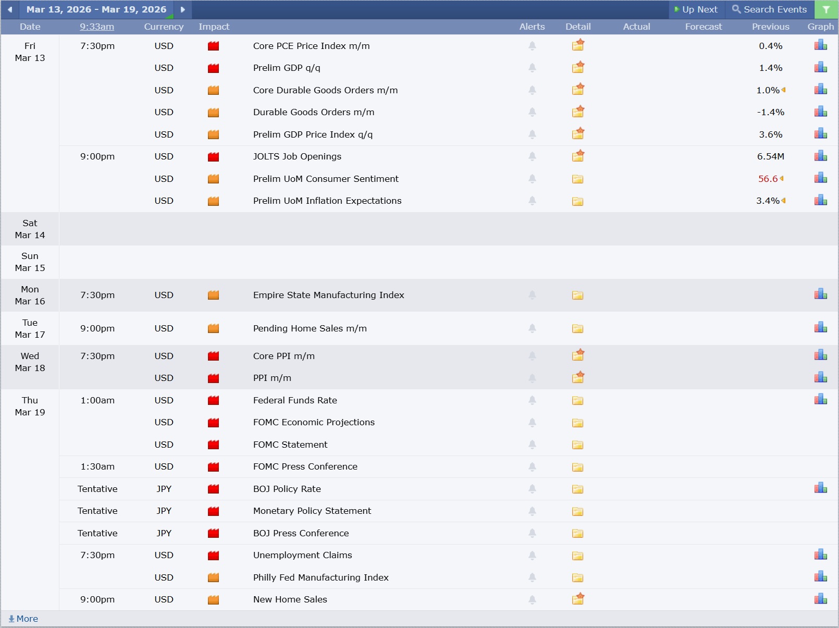Open the Mar 13 - Mar 19 date range picker
This screenshot has height=628, width=839.
click(96, 9)
